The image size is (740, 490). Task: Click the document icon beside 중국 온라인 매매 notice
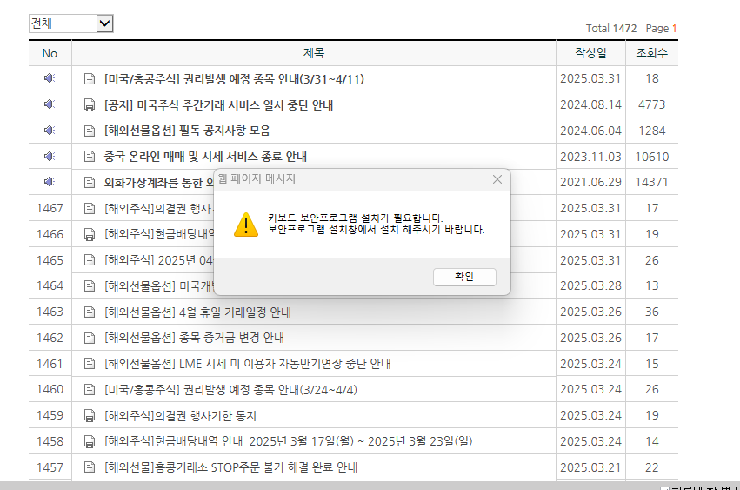(89, 157)
